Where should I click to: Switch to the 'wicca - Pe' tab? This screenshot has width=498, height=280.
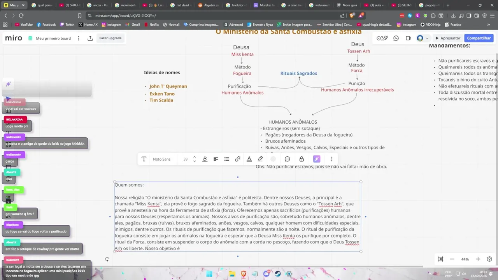(x=97, y=5)
